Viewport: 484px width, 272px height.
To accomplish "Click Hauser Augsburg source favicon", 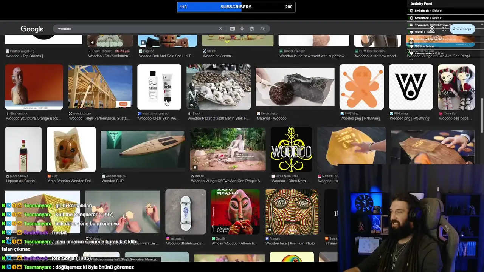I will (x=8, y=51).
